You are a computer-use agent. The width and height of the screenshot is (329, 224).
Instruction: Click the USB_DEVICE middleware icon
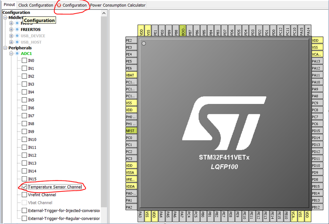[17, 36]
